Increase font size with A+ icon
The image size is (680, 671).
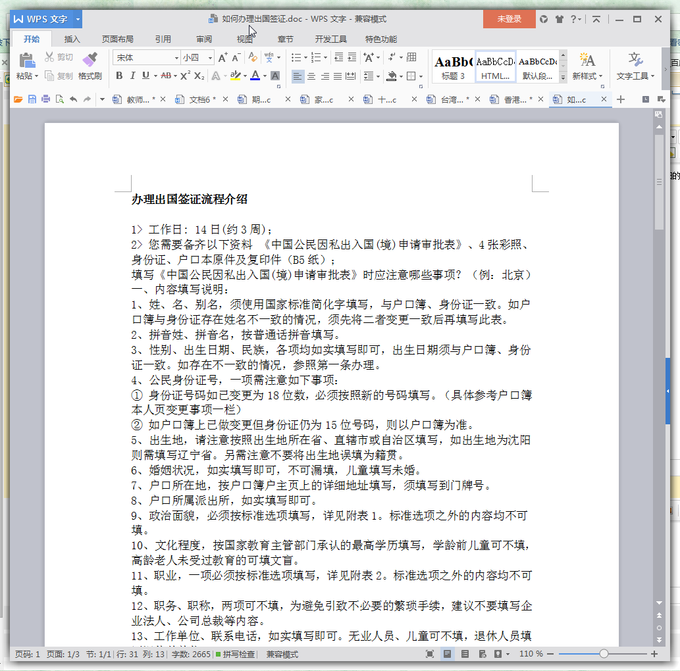coord(222,57)
